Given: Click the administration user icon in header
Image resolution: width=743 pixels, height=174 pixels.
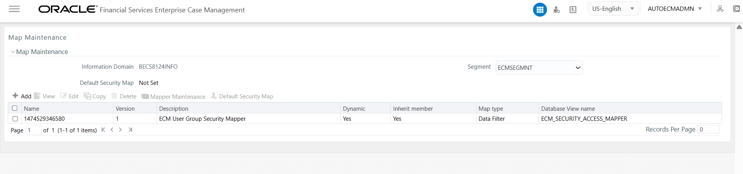Looking at the screenshot, I should click(557, 10).
